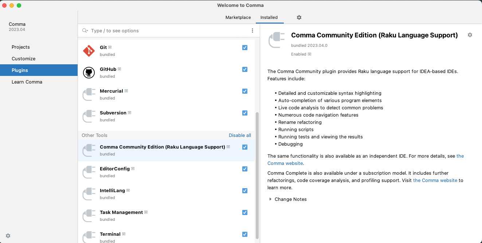Click the Task Management plugin plug icon
The width and height of the screenshot is (482, 243).
(89, 216)
